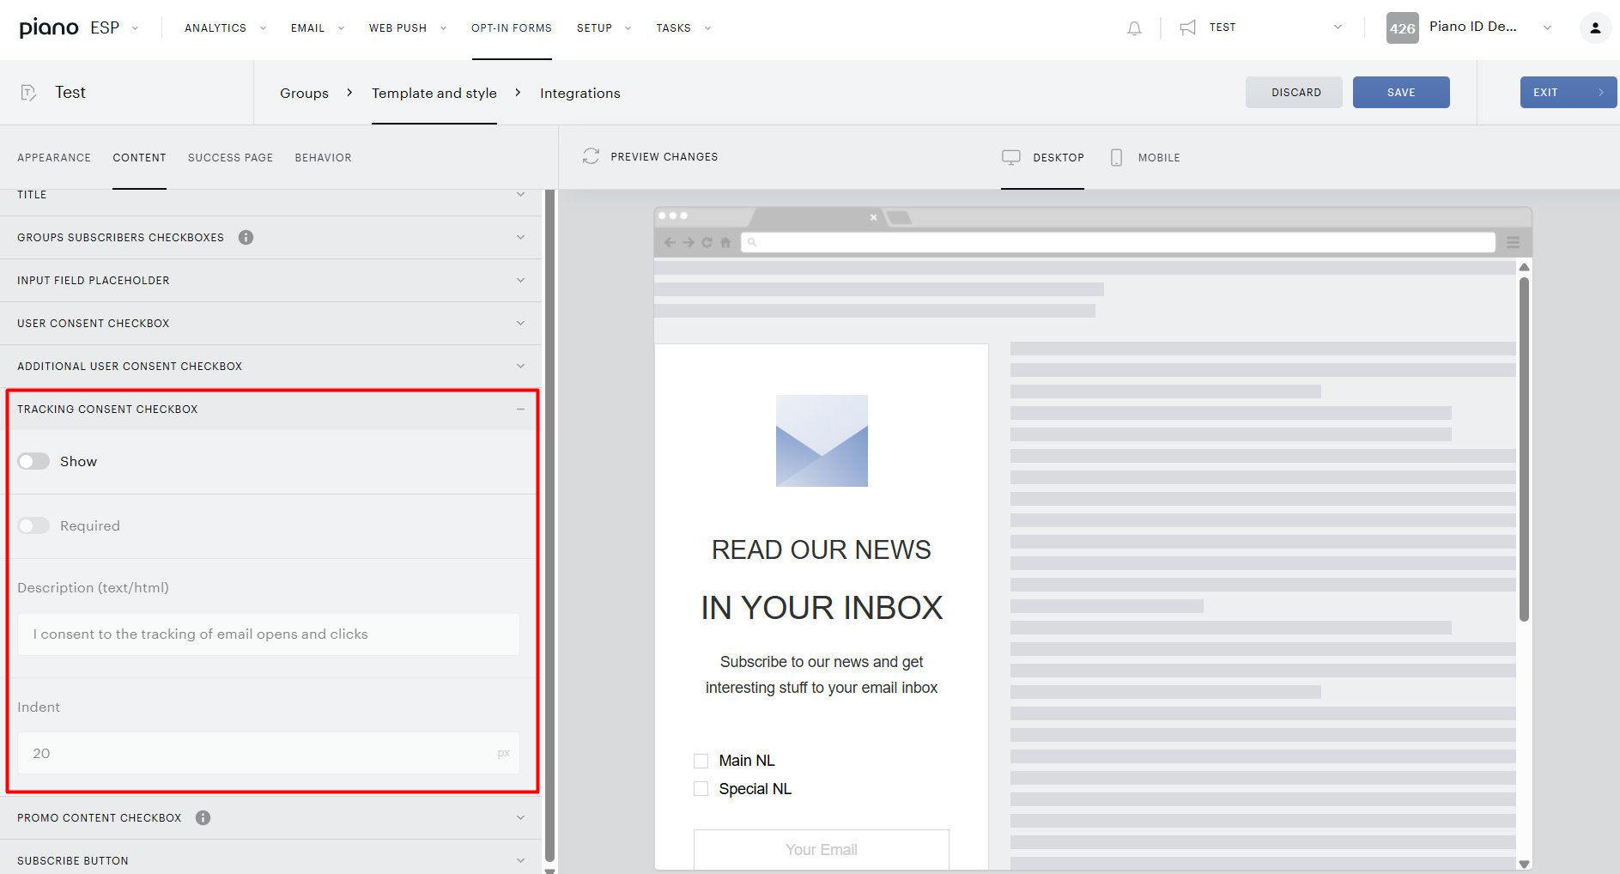Check the Special NL checkbox
This screenshot has height=874, width=1620.
(701, 789)
